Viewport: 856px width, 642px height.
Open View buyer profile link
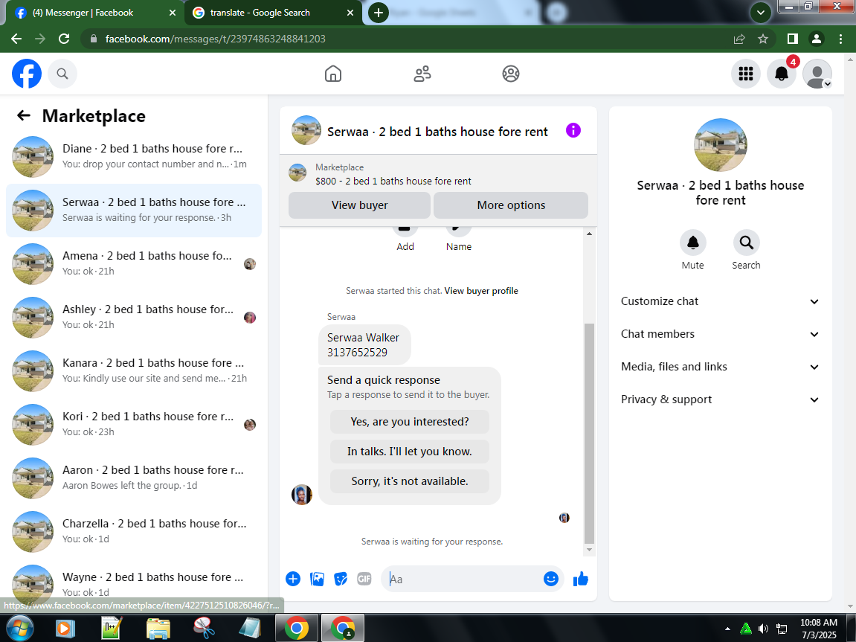click(x=481, y=291)
